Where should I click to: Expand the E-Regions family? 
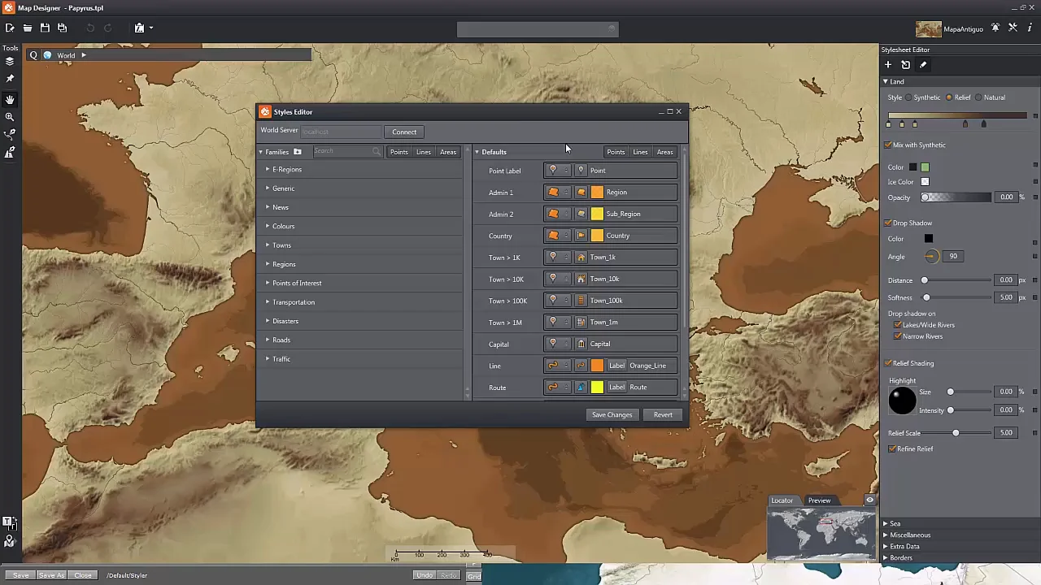click(268, 169)
